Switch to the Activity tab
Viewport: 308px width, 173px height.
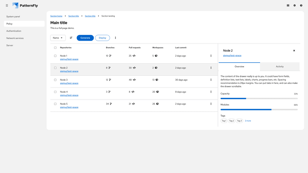pos(280,67)
